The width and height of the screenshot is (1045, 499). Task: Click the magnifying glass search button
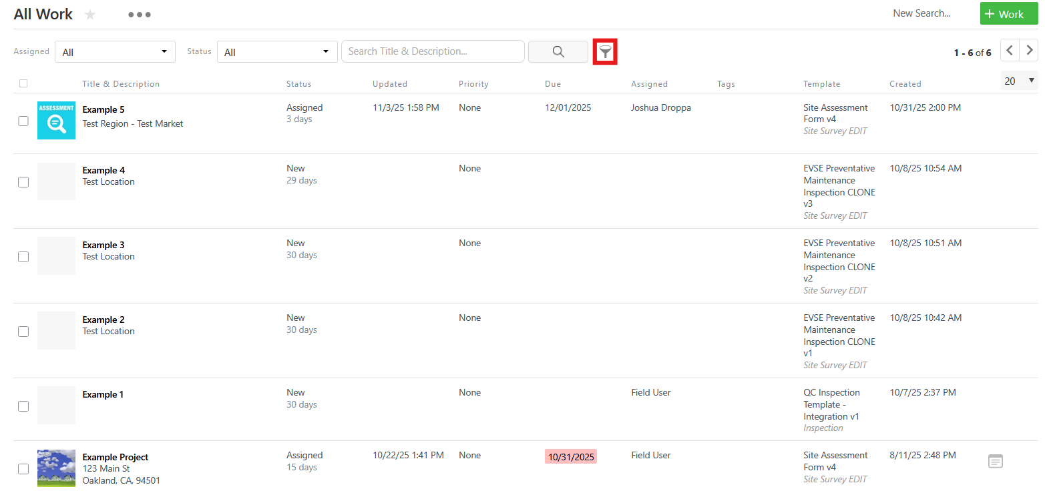coord(558,52)
